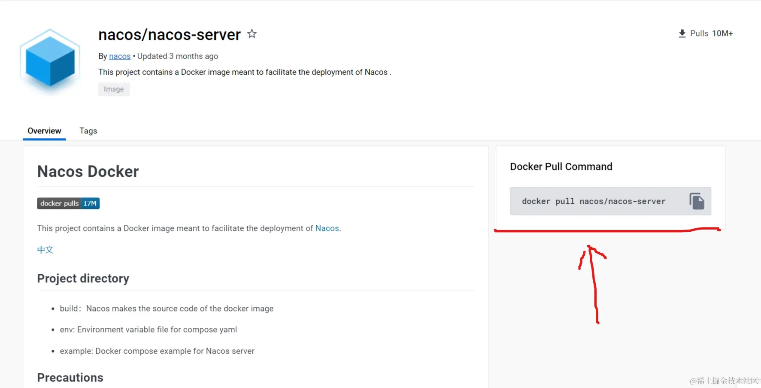Image resolution: width=761 pixels, height=388 pixels.
Task: Select the pull command text field
Action: coord(593,201)
